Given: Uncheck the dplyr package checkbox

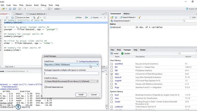Looking at the screenshot, I should pos(111,74).
